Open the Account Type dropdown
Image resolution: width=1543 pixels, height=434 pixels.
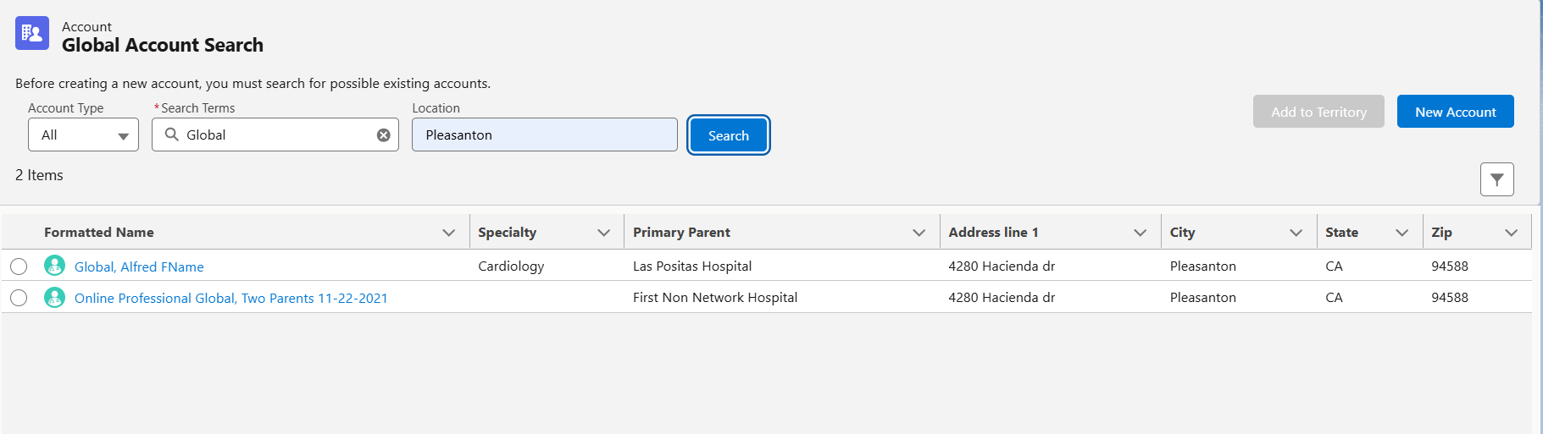tap(83, 135)
